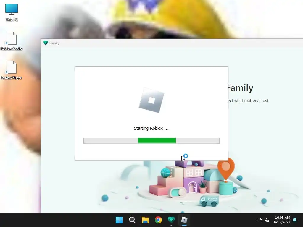Open taskbar Search

point(132,220)
